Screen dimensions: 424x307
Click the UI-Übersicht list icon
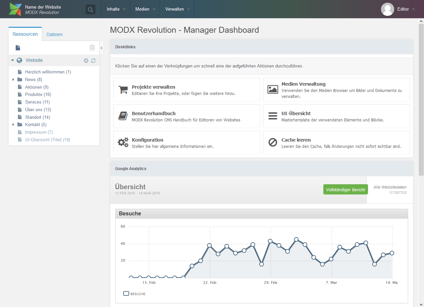click(x=273, y=116)
